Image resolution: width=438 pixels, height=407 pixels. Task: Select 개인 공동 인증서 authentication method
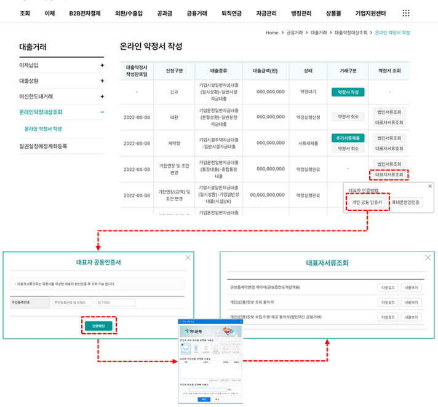[367, 202]
